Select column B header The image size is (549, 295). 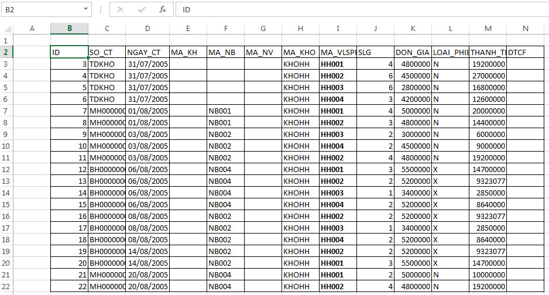(x=69, y=29)
